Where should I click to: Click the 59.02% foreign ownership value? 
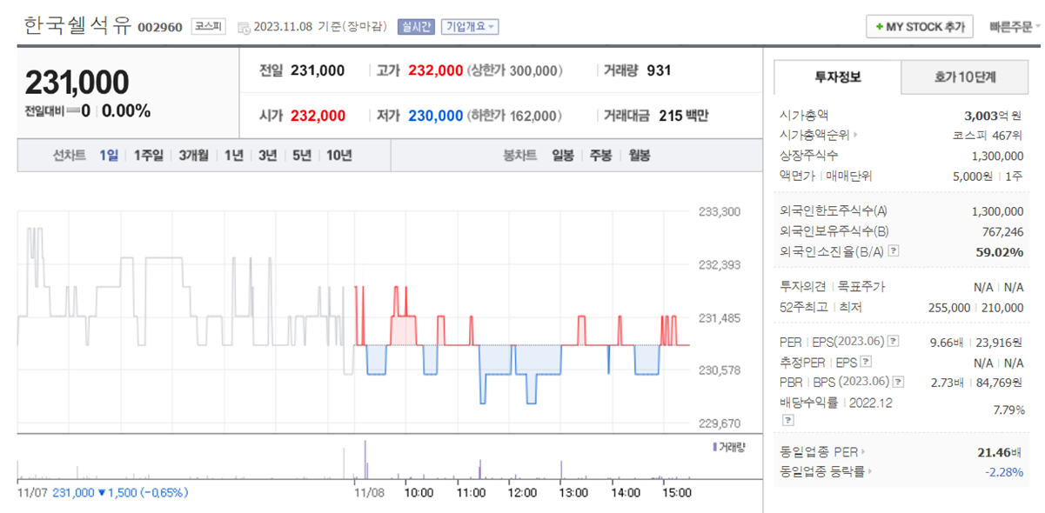coord(1001,251)
